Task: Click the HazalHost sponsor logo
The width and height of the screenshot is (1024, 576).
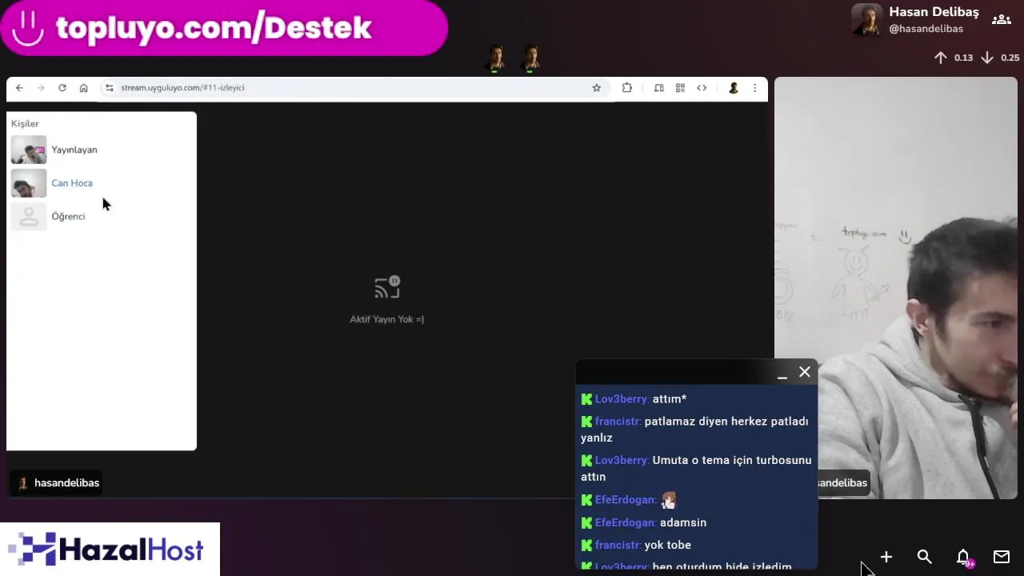Action: tap(110, 550)
